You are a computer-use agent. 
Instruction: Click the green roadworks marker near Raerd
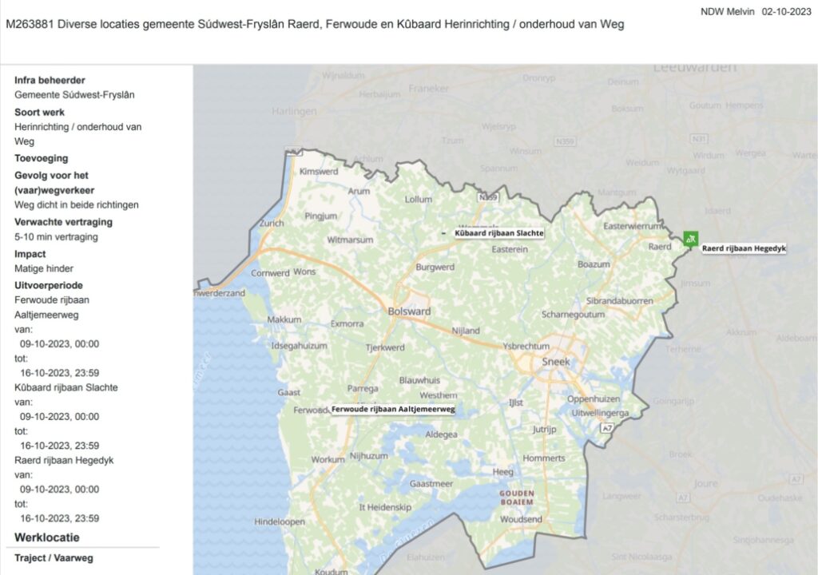(691, 238)
